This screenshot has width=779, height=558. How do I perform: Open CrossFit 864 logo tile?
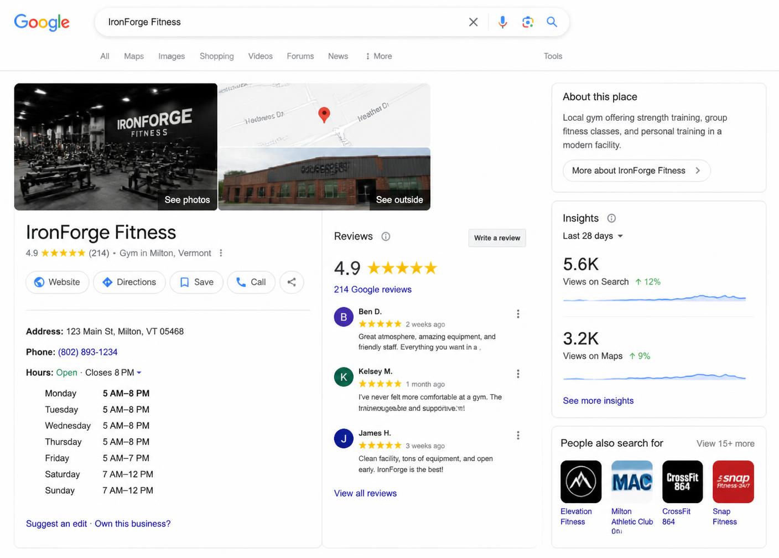click(x=683, y=482)
